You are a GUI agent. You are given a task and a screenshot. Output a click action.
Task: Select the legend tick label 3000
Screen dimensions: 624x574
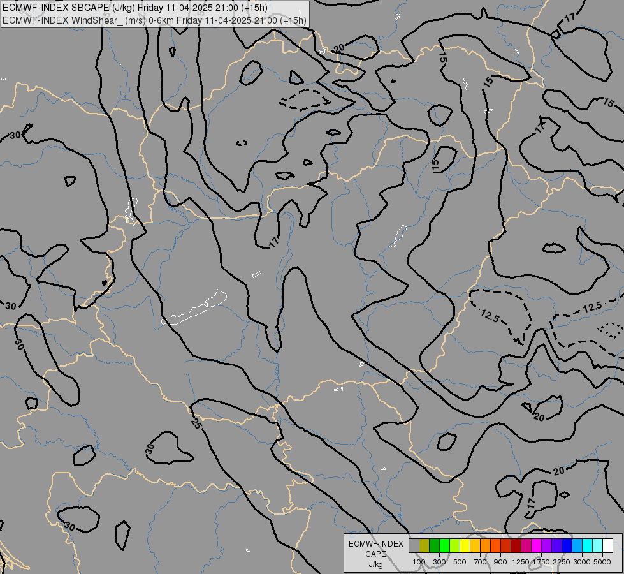pos(582,562)
